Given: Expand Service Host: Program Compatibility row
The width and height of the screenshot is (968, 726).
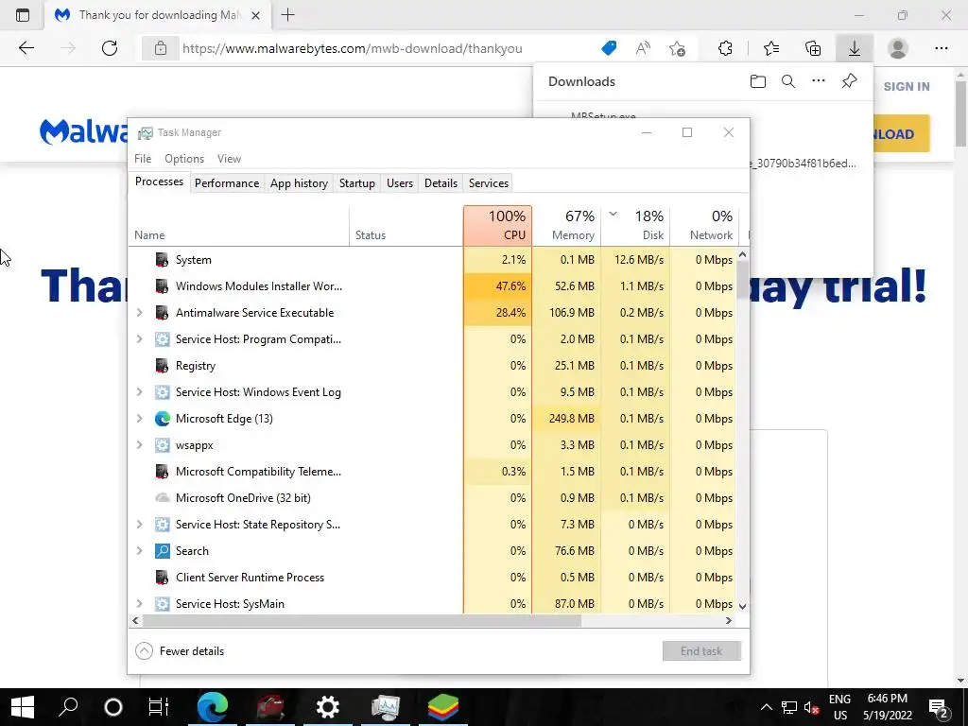Looking at the screenshot, I should coord(140,339).
